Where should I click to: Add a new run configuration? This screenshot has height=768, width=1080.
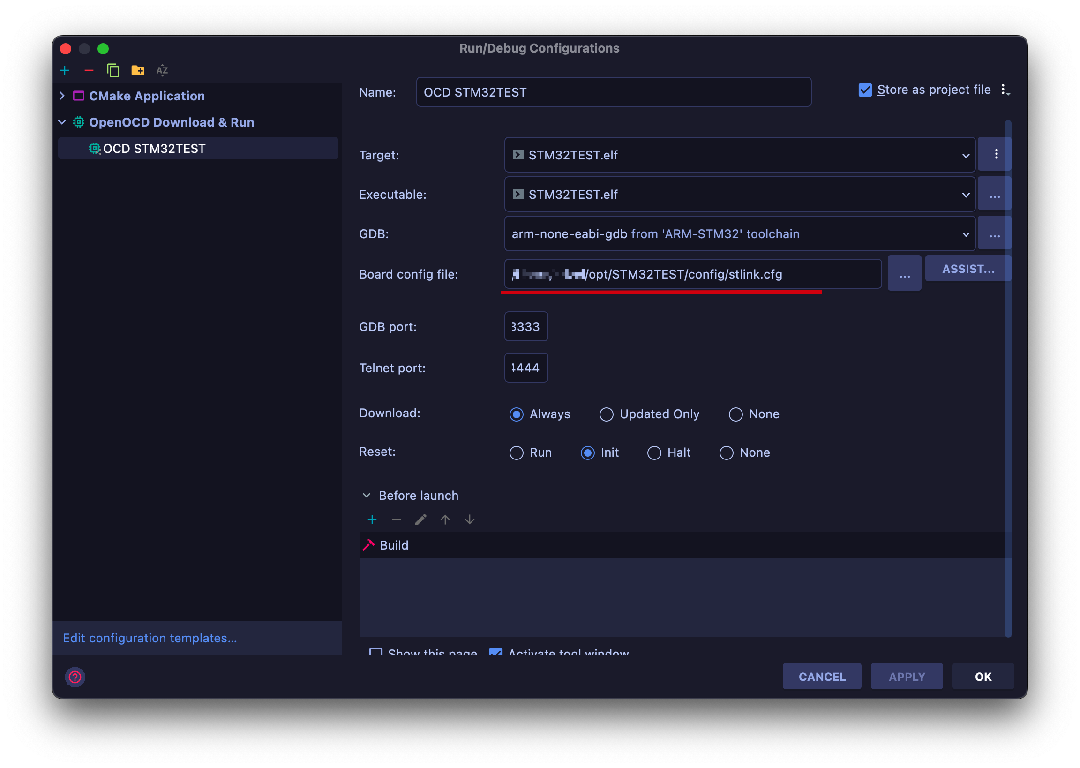65,70
